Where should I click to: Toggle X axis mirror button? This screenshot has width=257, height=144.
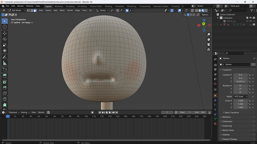(188, 15)
